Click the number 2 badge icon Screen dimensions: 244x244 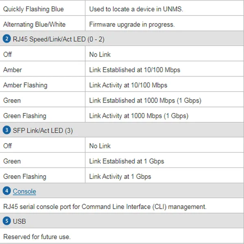coord(7,39)
